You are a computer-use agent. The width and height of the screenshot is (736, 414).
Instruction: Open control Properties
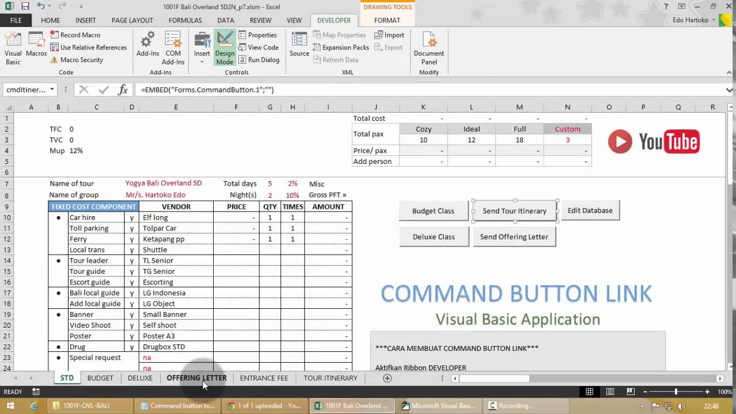click(257, 35)
